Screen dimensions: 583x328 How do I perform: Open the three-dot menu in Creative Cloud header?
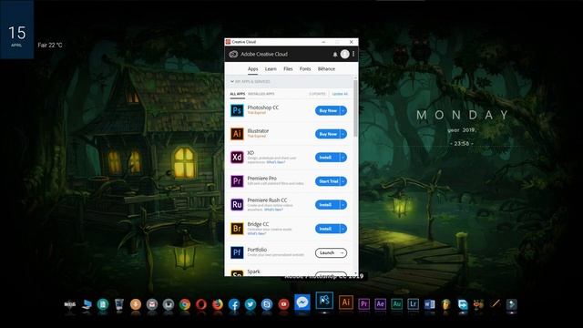click(353, 54)
